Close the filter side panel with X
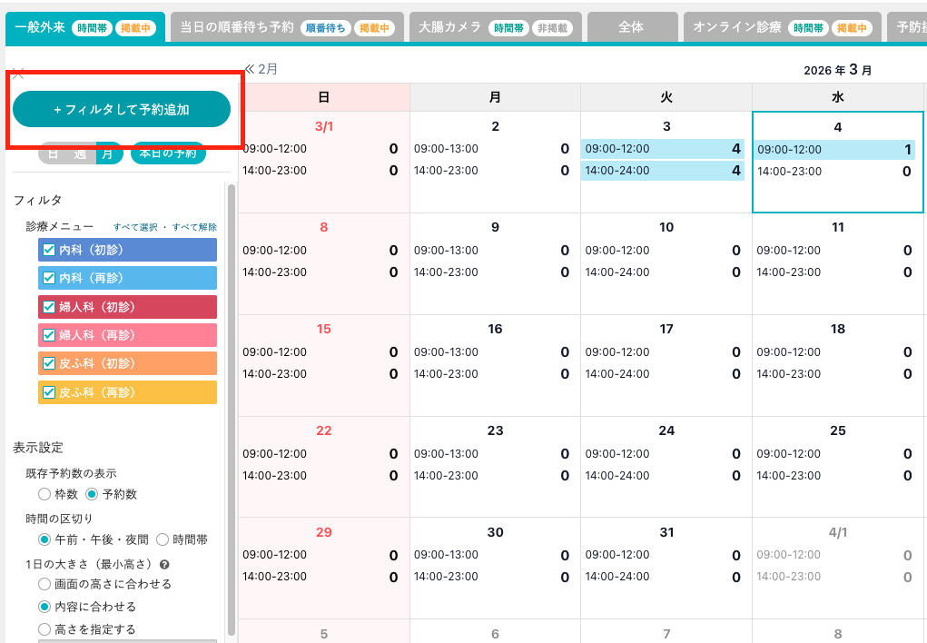 tap(17, 74)
